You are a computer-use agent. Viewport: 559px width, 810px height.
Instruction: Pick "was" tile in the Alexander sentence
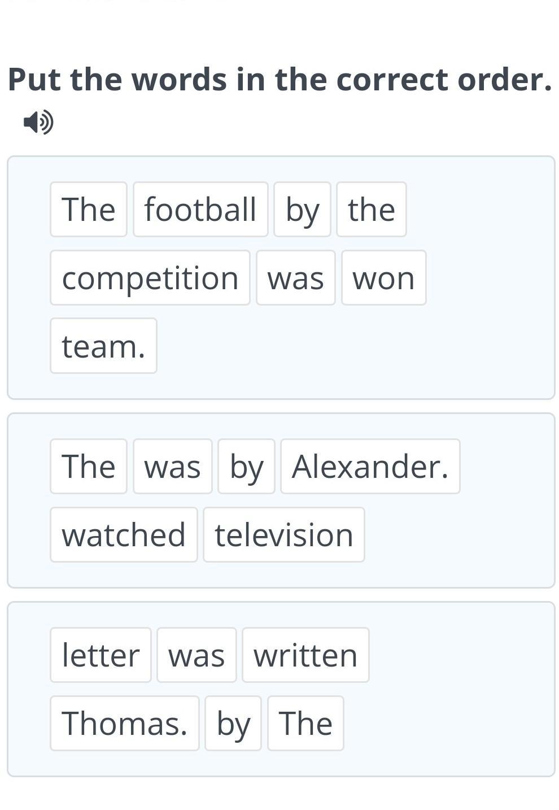tap(172, 467)
